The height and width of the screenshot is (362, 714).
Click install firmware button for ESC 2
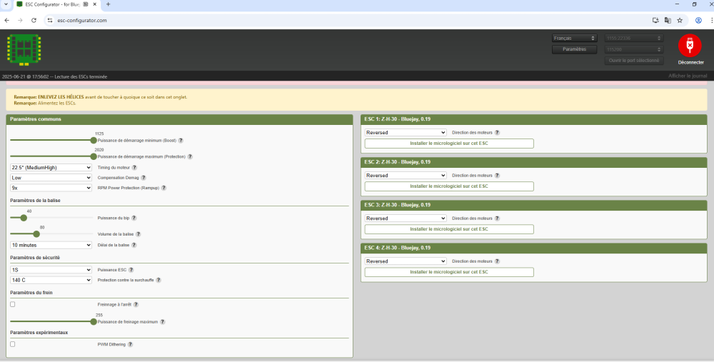448,186
